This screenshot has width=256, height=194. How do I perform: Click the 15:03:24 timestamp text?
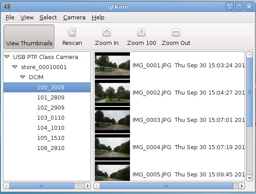220,66
